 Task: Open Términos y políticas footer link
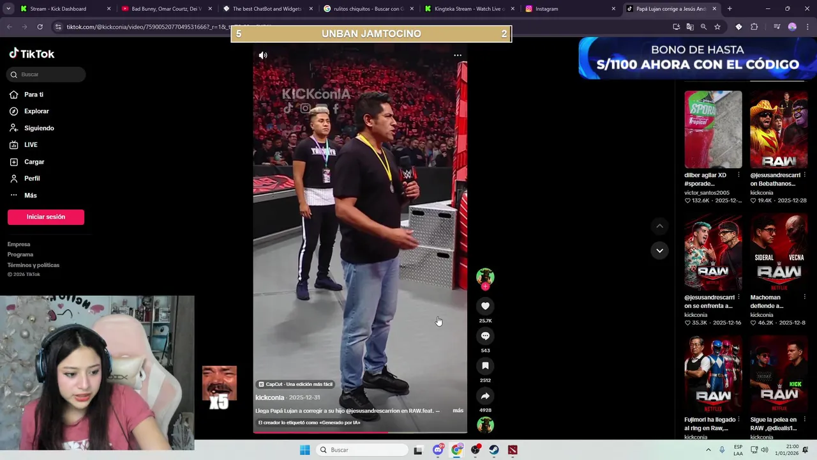33,265
